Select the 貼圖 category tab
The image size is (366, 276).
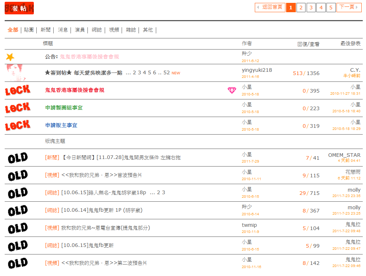29,30
